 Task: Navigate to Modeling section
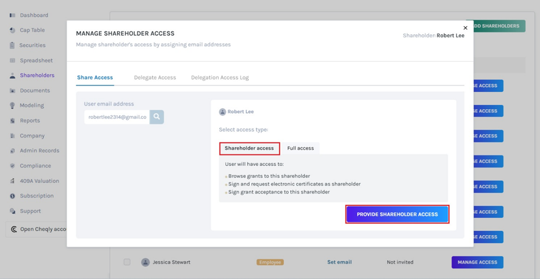coord(32,106)
